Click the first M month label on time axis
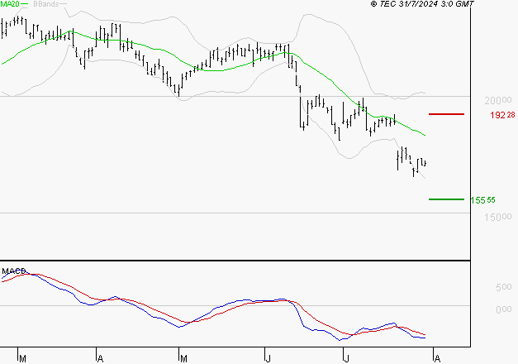 coord(23,359)
